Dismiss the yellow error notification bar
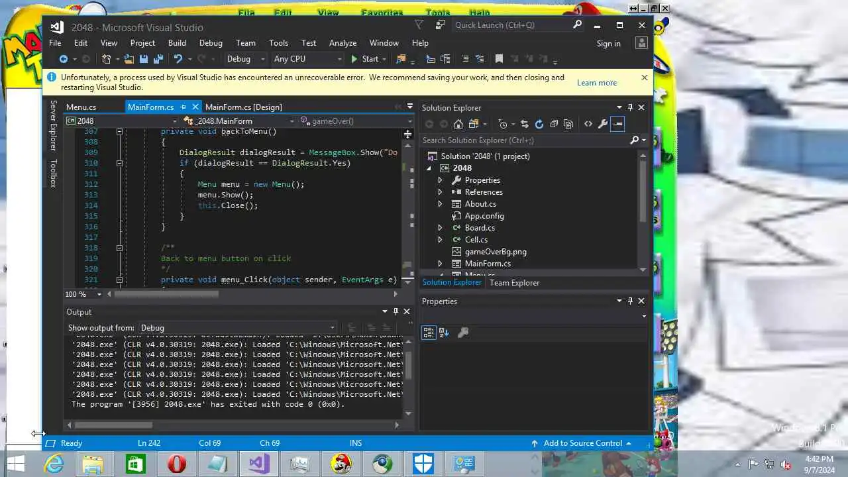Image resolution: width=848 pixels, height=477 pixels. pyautogui.click(x=645, y=78)
